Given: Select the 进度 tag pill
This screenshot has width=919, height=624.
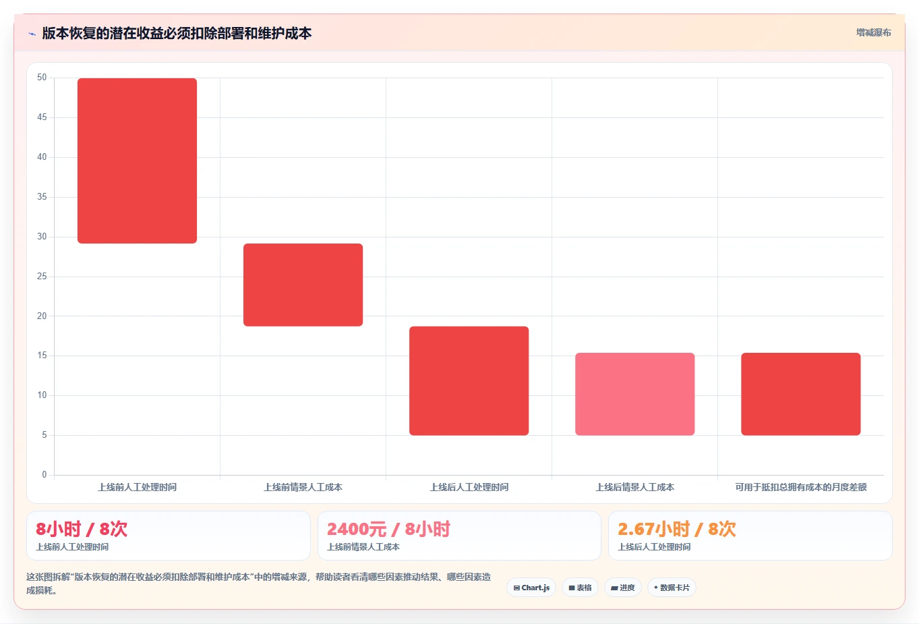Looking at the screenshot, I should [x=623, y=588].
